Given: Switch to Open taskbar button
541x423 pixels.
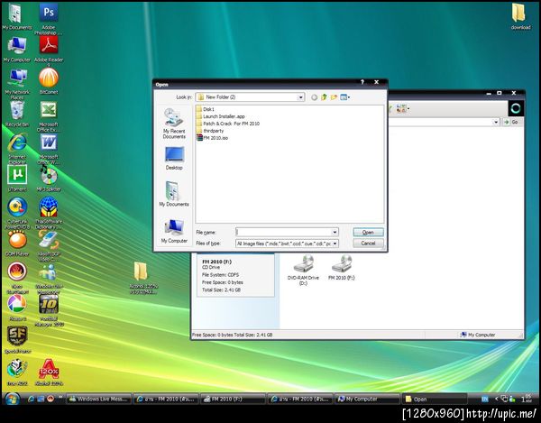Looking at the screenshot, I should coord(435,399).
